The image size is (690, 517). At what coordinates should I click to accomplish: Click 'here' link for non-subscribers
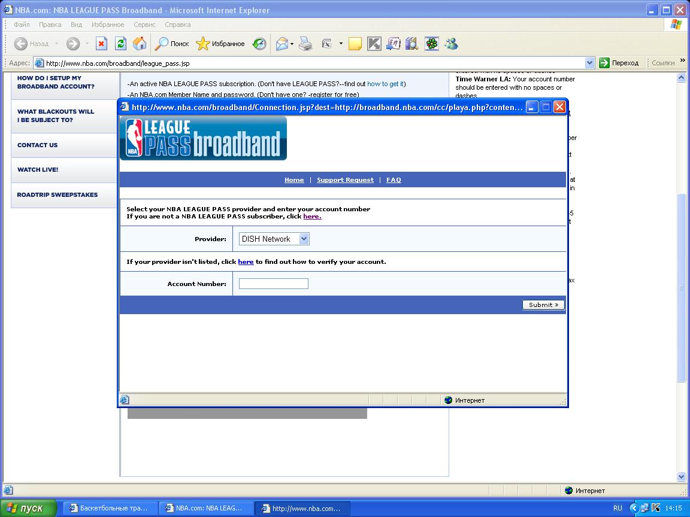312,216
